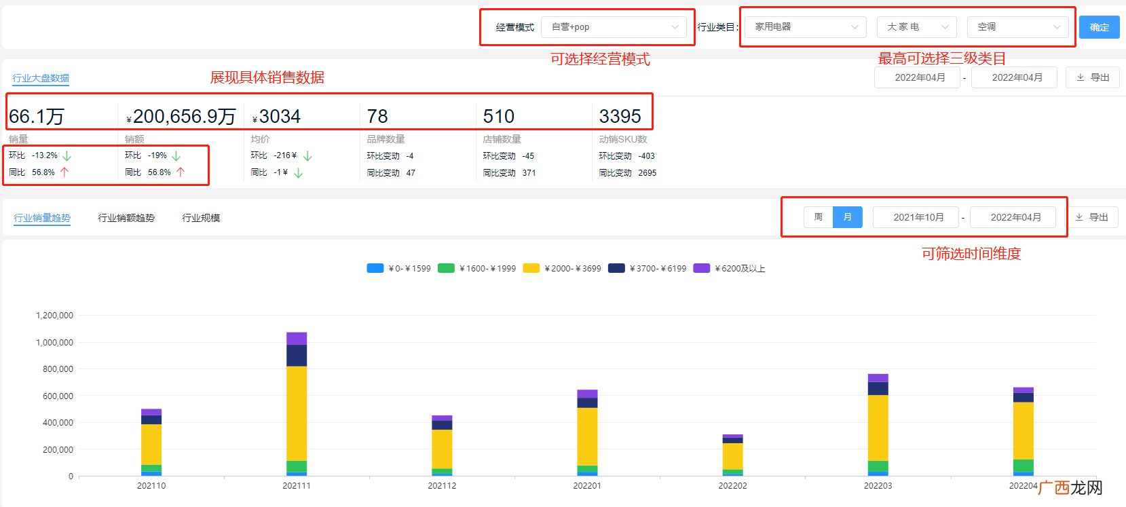Click the 202110 stacked bar

click(151, 443)
